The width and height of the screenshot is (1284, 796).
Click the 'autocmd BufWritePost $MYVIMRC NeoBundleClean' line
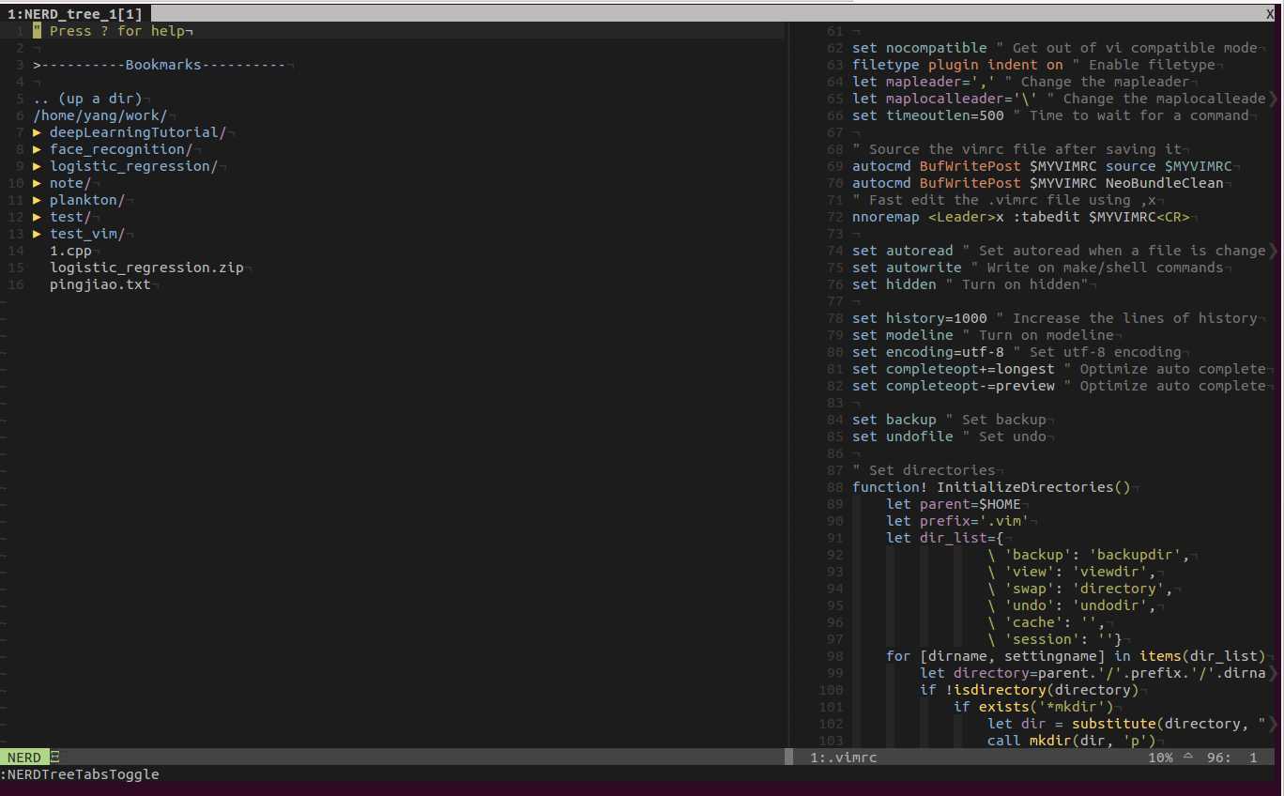(x=1038, y=183)
